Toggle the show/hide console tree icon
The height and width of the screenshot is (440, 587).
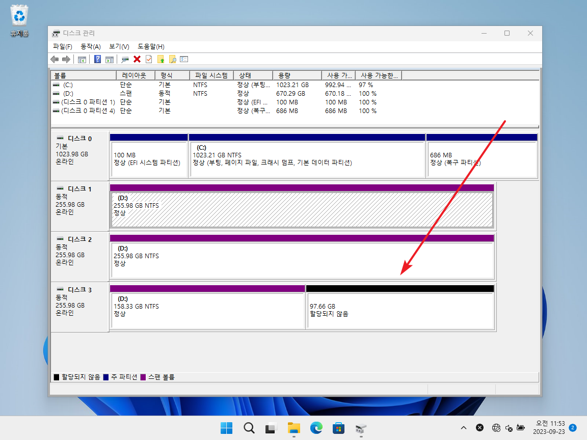click(x=82, y=59)
